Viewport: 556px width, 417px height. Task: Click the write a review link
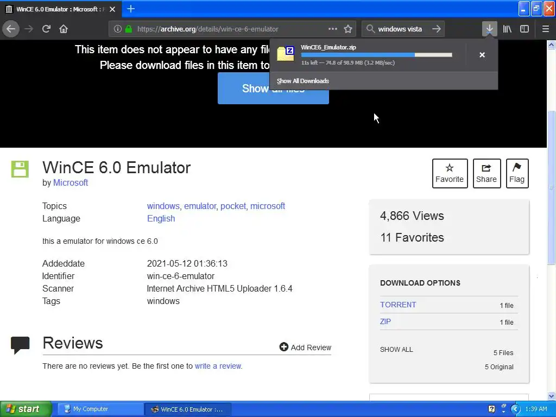(218, 366)
